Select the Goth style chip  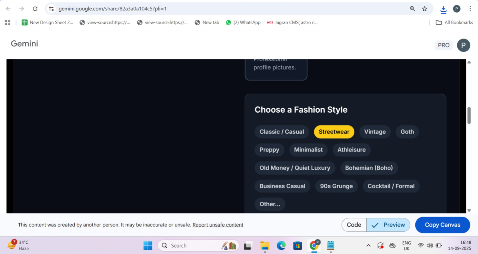pos(407,132)
